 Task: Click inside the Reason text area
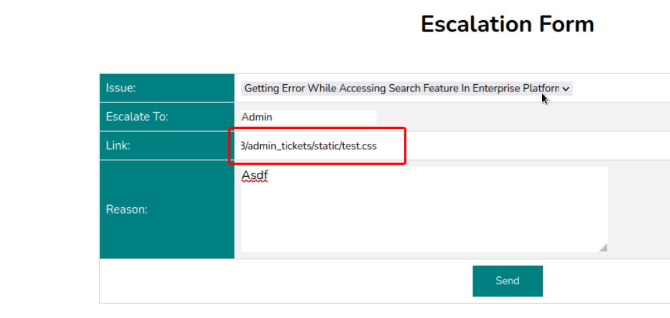[424, 209]
